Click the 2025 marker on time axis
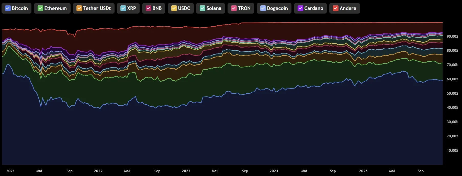The height and width of the screenshot is (176, 462). (x=363, y=171)
